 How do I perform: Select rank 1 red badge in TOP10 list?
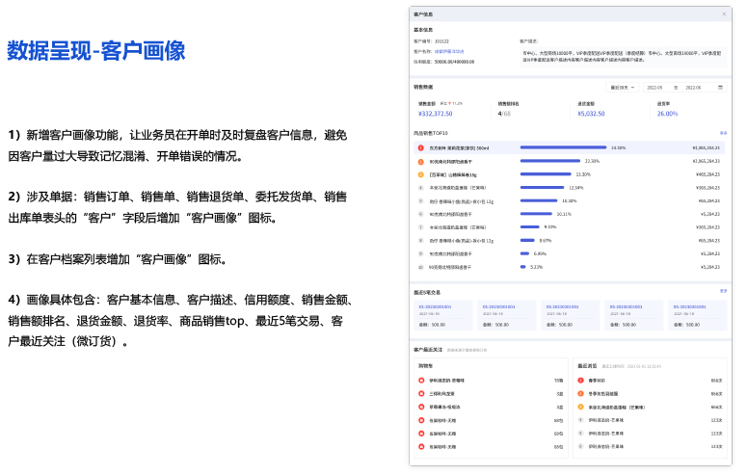point(421,148)
